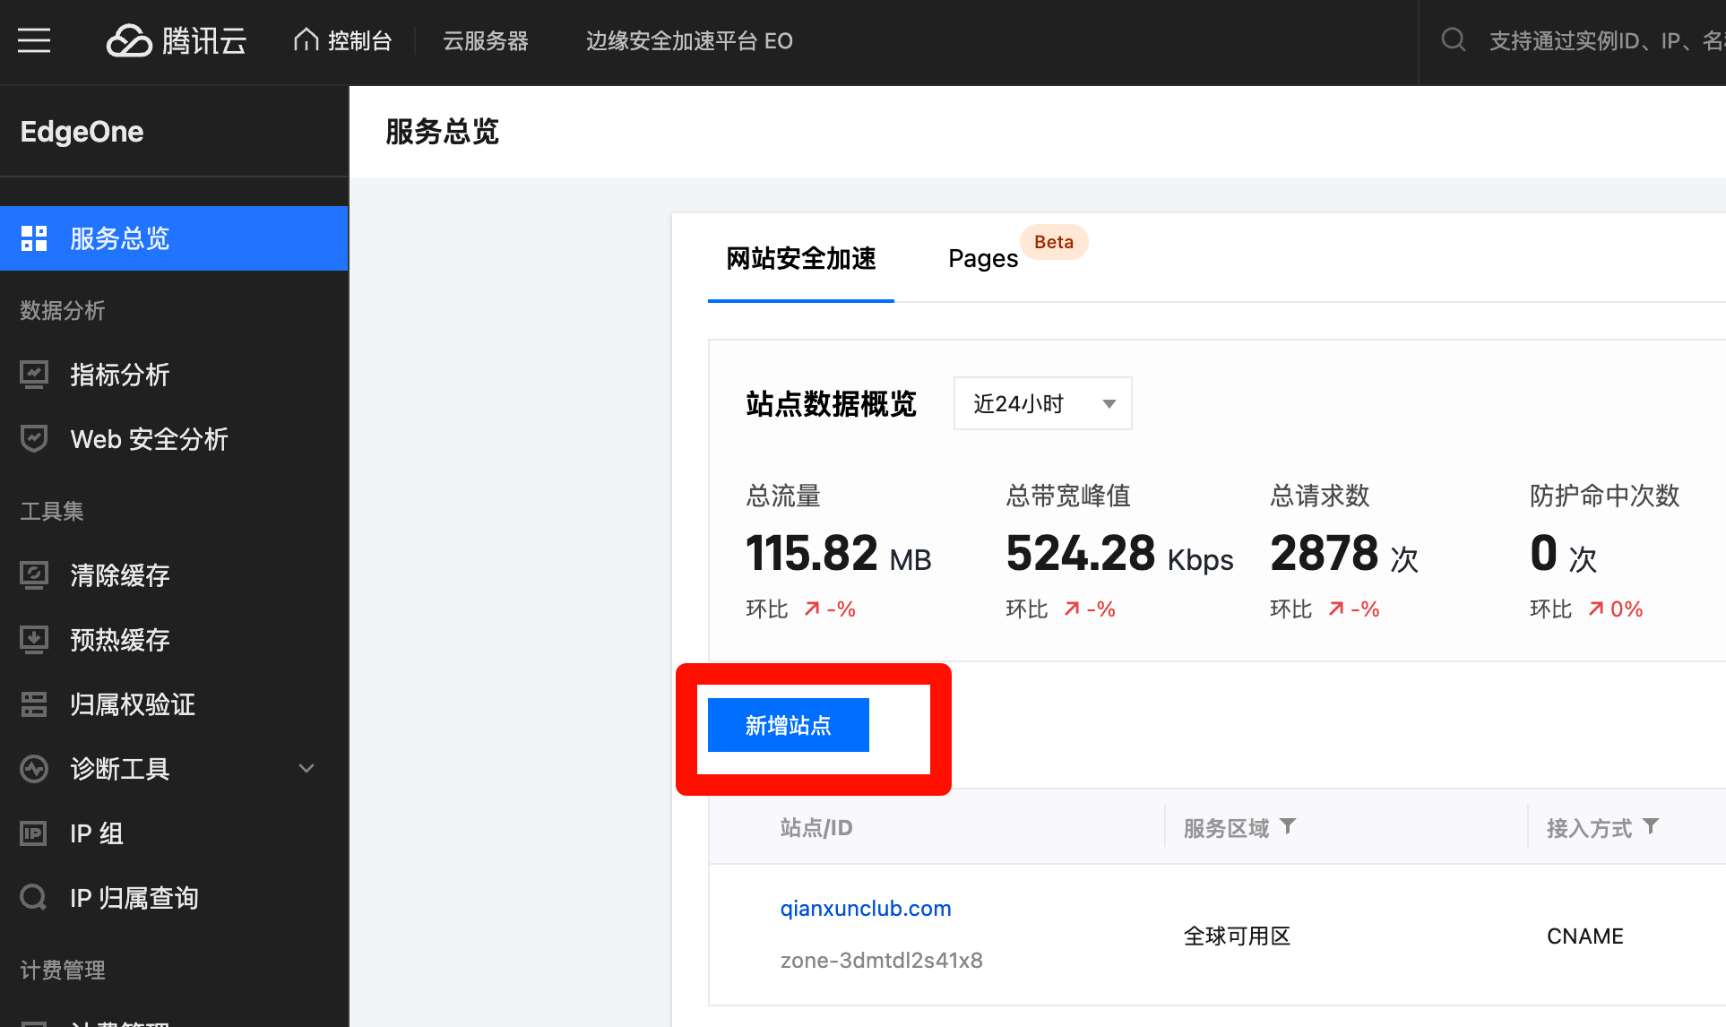Switch to the 网站安全加速 tab
Screen dimensions: 1726x1027
(801, 259)
